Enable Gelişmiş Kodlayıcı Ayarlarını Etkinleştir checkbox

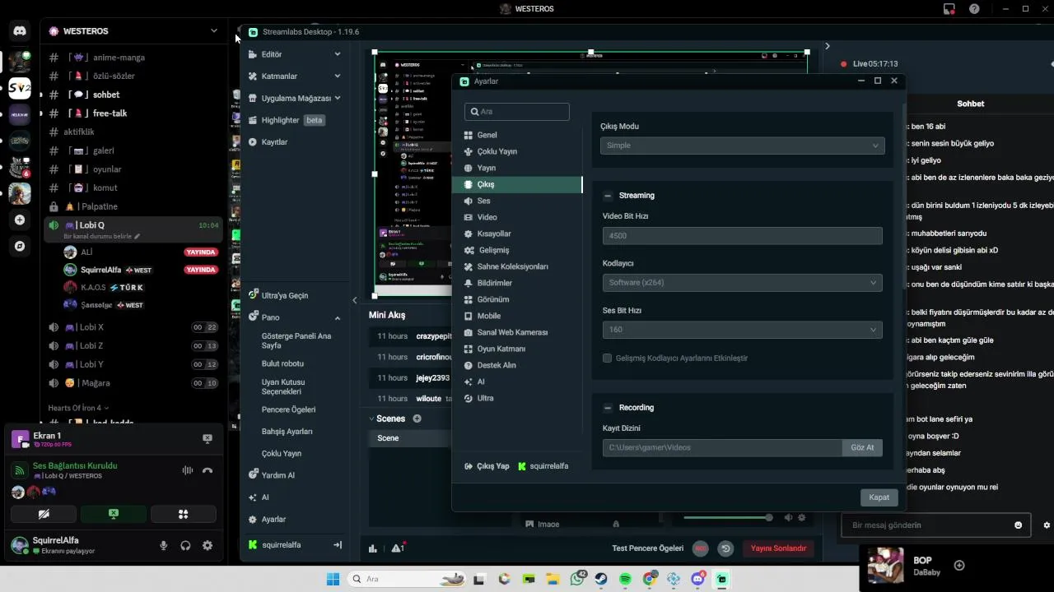coord(608,358)
